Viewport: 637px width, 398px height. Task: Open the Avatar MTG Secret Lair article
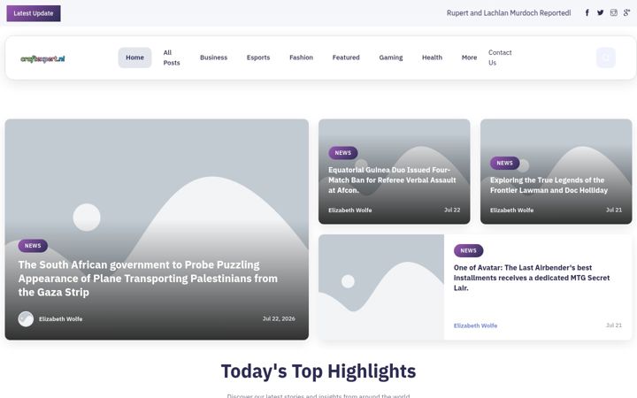click(x=532, y=278)
